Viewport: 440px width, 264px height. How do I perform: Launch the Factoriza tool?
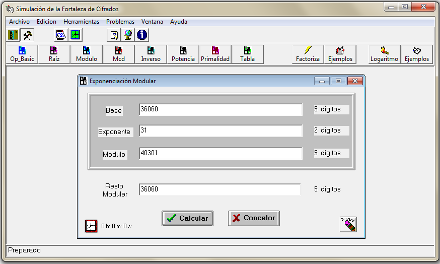[x=308, y=54]
